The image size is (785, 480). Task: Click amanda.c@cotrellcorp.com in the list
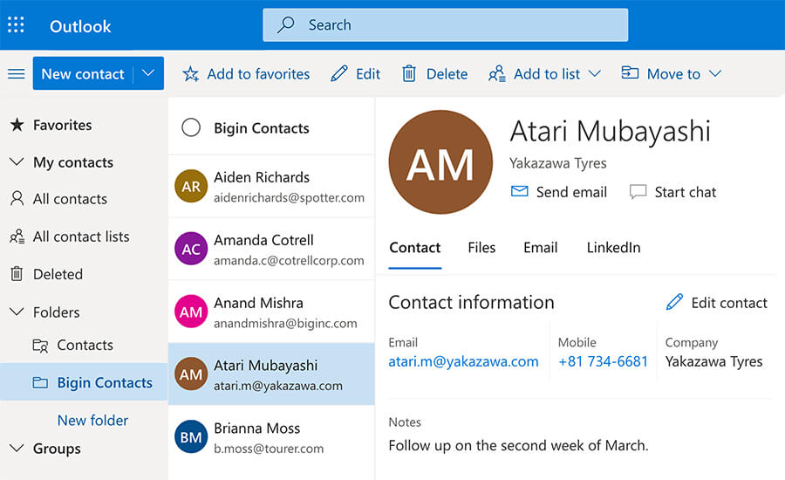point(289,261)
